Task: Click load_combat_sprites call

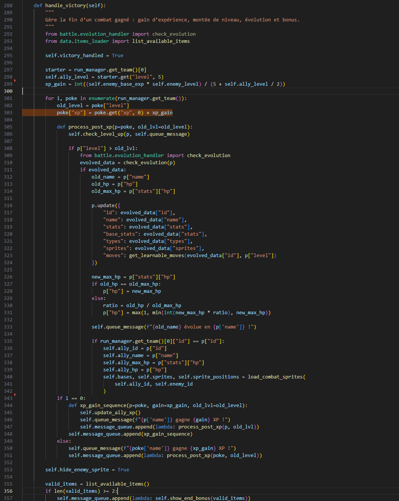Action: 277,377
